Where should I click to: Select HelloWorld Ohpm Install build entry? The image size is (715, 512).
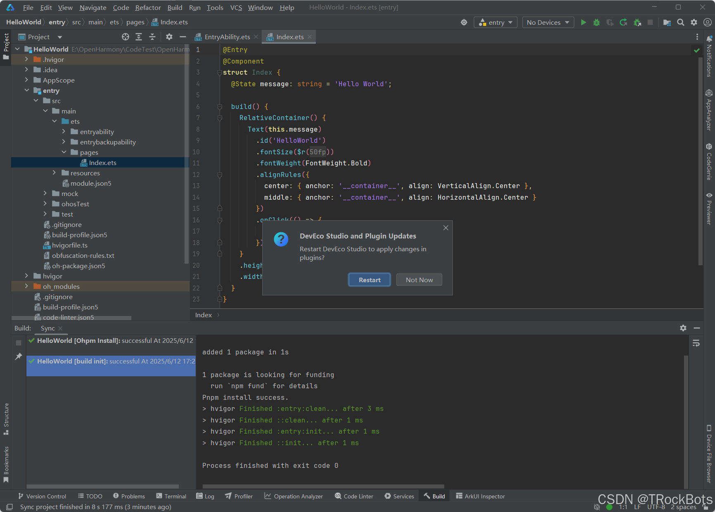coord(111,341)
